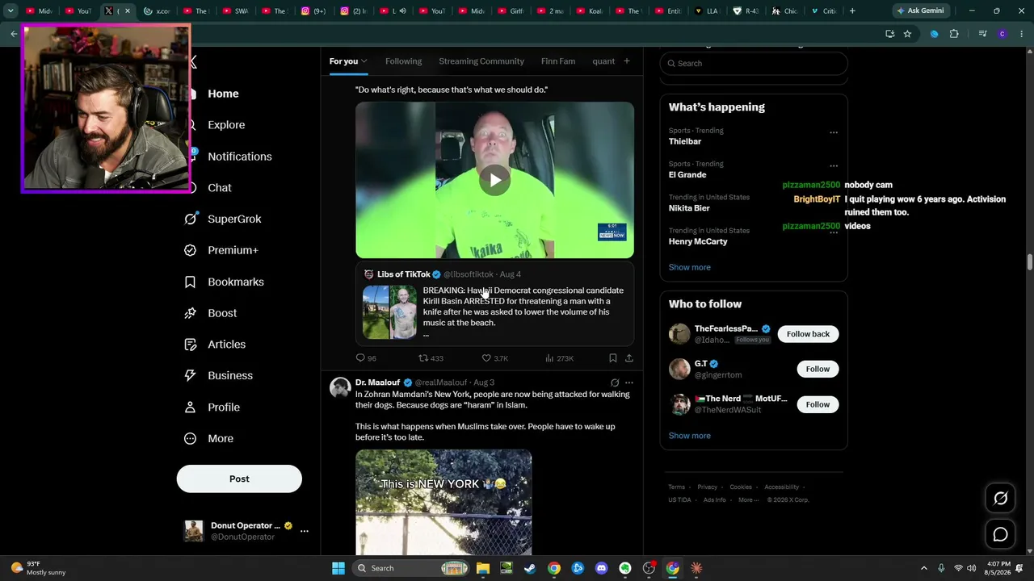This screenshot has width=1034, height=581.
Task: Reply to the post with 96 replies
Action: (360, 358)
